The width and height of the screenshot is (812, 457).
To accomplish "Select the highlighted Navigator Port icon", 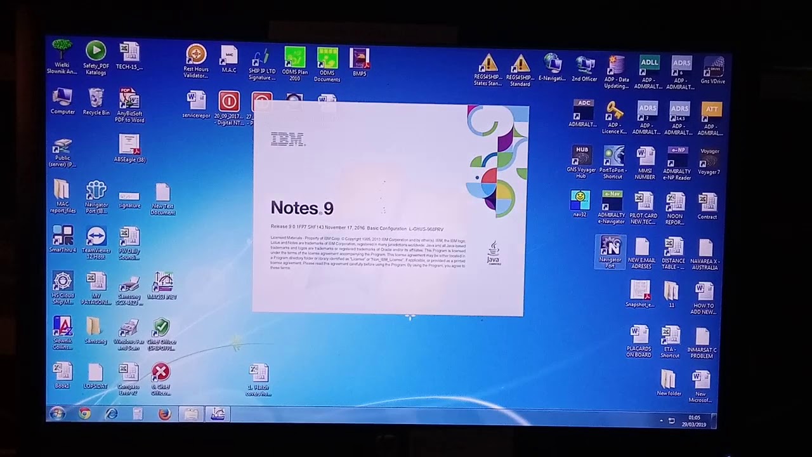I will 610,252.
